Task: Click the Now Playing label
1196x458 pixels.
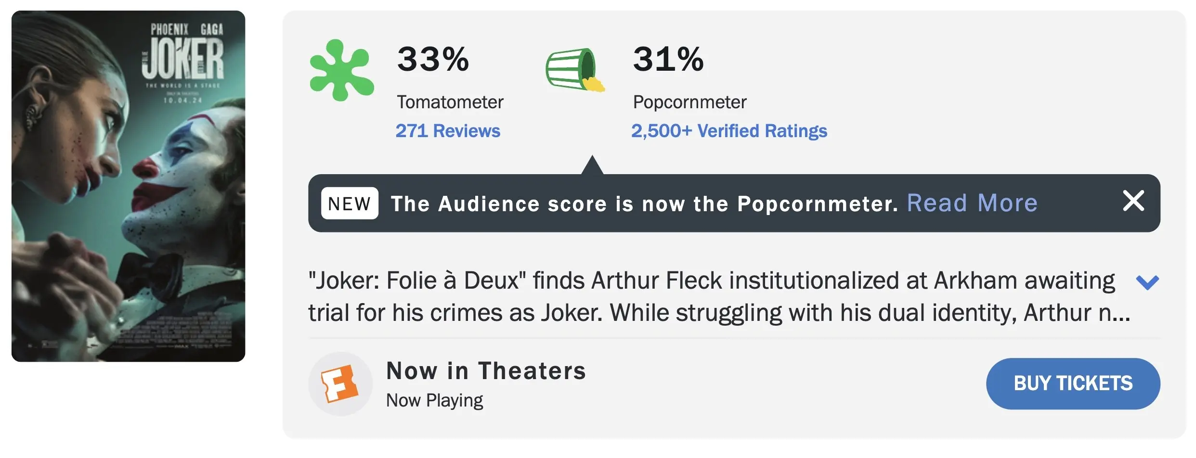Action: point(435,399)
